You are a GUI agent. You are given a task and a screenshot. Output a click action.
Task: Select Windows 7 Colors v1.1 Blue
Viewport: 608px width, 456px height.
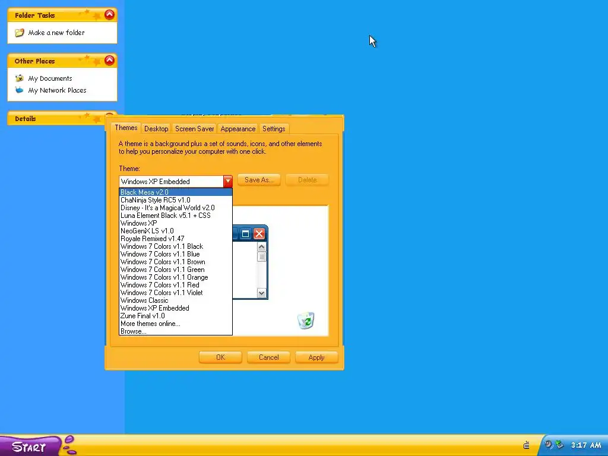click(x=176, y=254)
